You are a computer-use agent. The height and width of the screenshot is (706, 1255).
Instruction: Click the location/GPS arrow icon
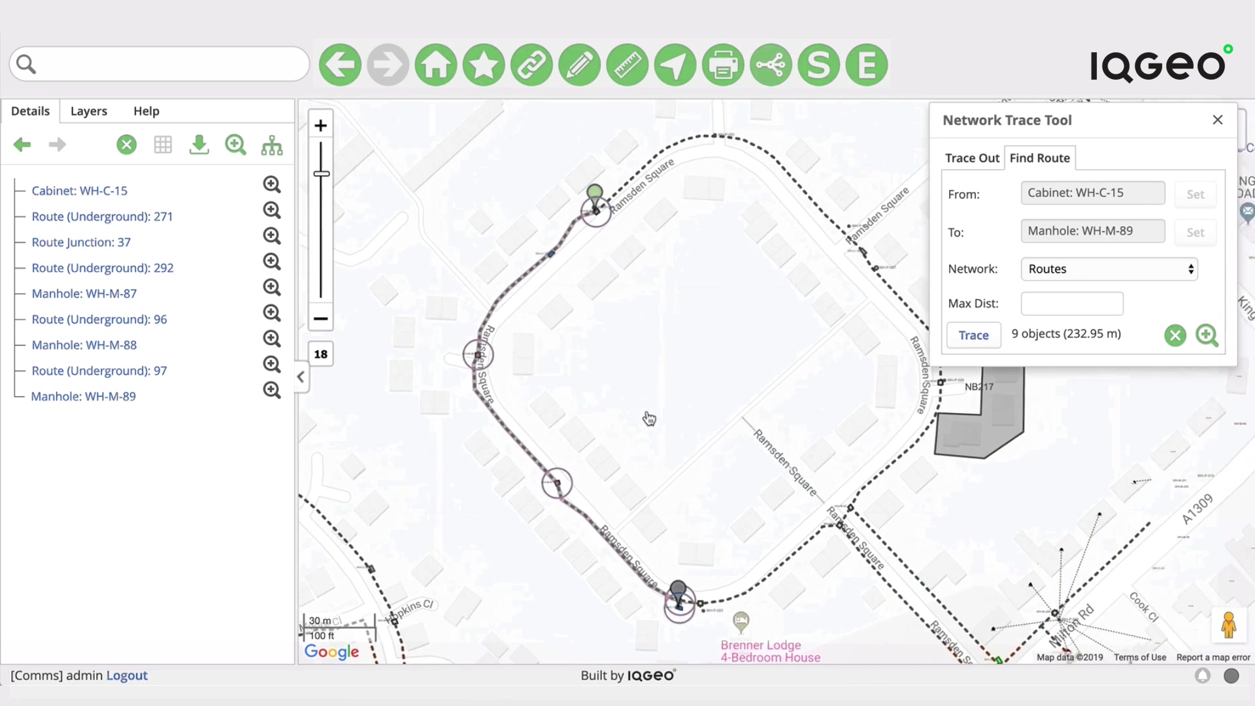pos(675,65)
